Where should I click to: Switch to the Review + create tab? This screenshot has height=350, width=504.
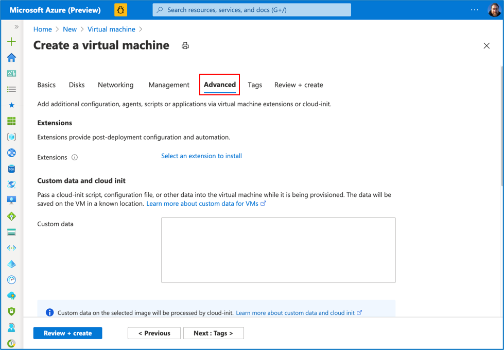[299, 85]
